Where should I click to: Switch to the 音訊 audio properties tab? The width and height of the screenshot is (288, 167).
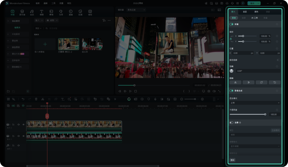click(x=245, y=12)
